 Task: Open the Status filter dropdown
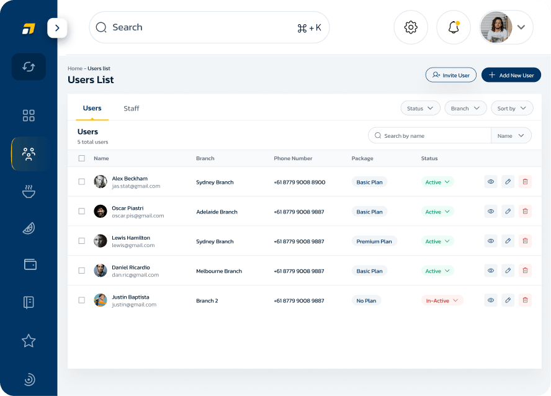[x=420, y=108]
